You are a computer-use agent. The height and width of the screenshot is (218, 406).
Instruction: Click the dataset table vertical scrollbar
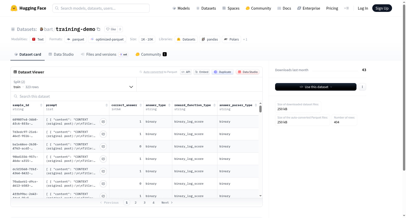click(260, 109)
